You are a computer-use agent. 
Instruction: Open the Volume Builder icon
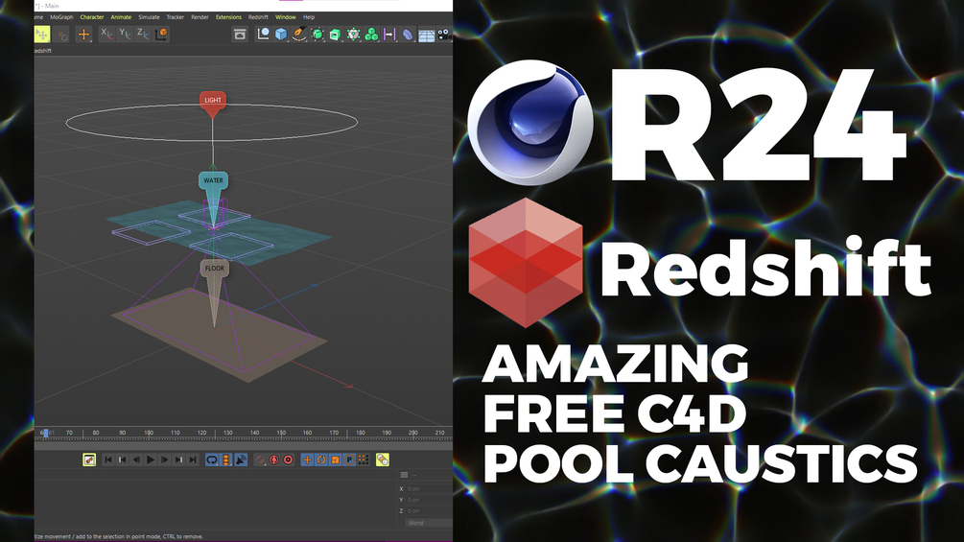click(x=353, y=34)
